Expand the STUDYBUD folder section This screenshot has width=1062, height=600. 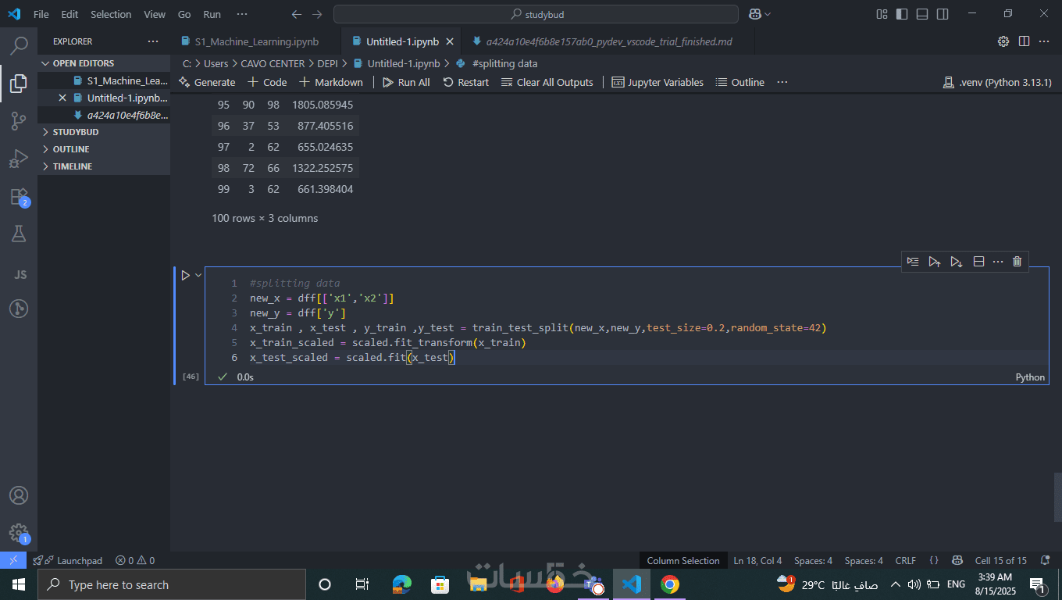(75, 132)
